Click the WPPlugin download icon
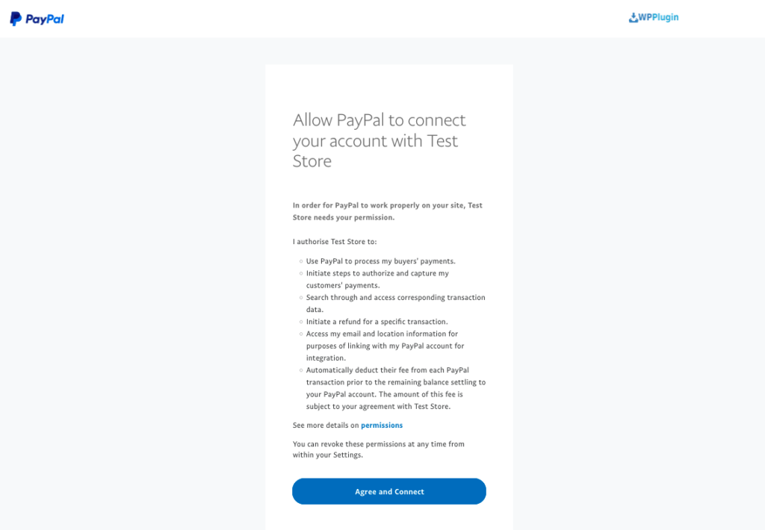765x530 pixels. pyautogui.click(x=632, y=17)
